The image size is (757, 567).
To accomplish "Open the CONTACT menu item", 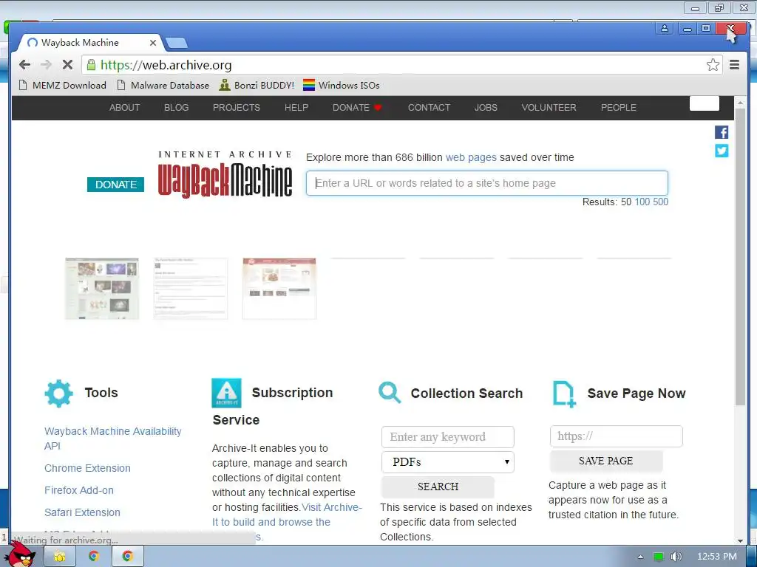I will pyautogui.click(x=429, y=108).
